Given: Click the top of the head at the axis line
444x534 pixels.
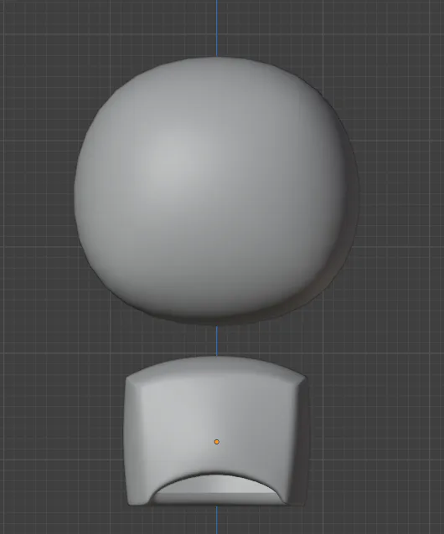Looking at the screenshot, I should click(x=217, y=59).
